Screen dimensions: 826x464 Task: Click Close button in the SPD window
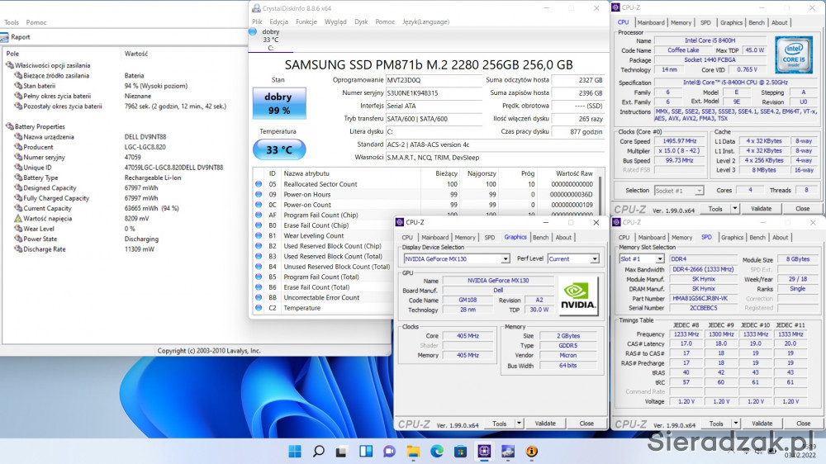(802, 424)
